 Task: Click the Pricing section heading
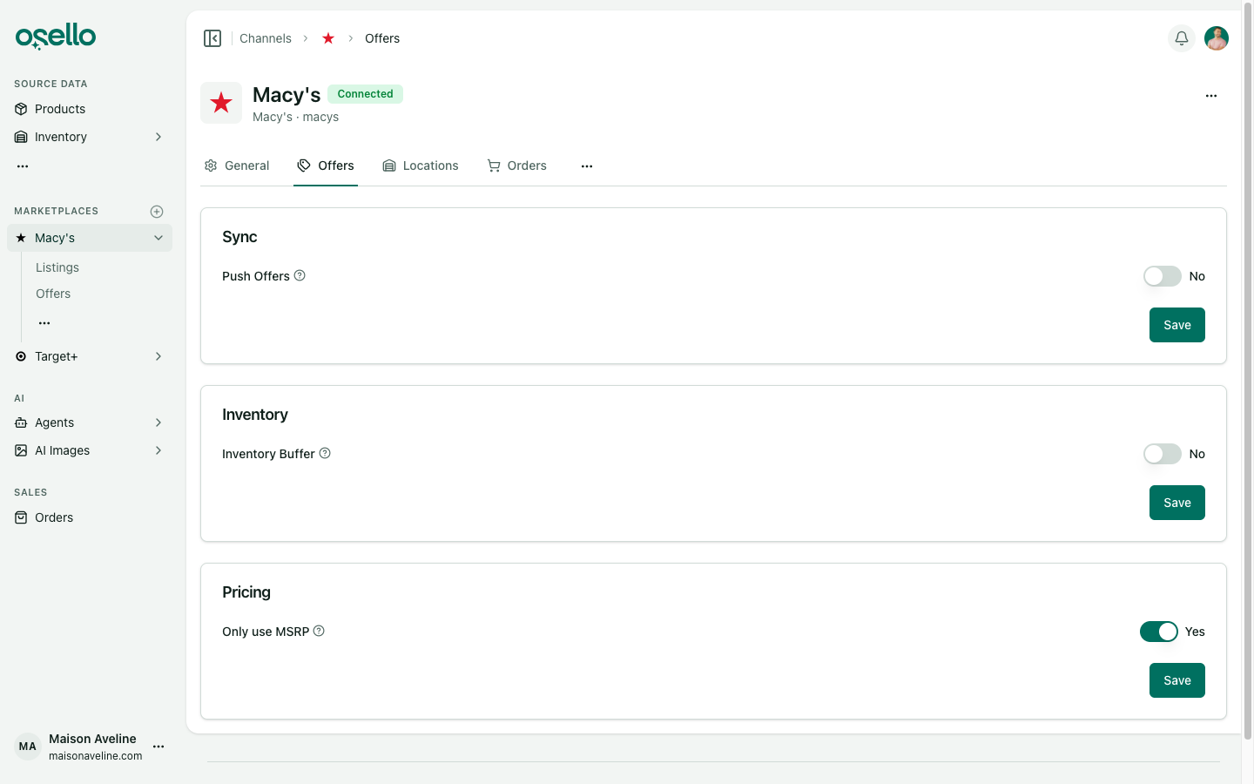[246, 592]
